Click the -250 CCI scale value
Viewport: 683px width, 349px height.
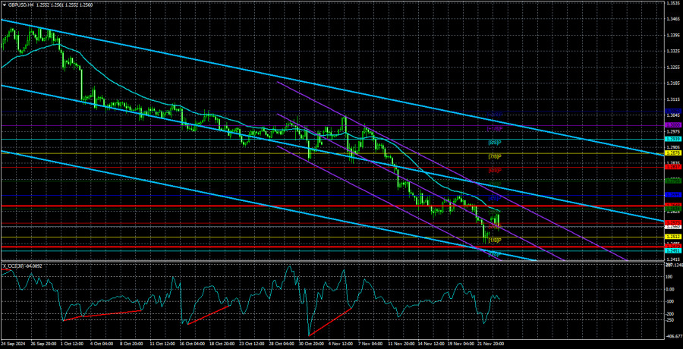[x=670, y=320]
